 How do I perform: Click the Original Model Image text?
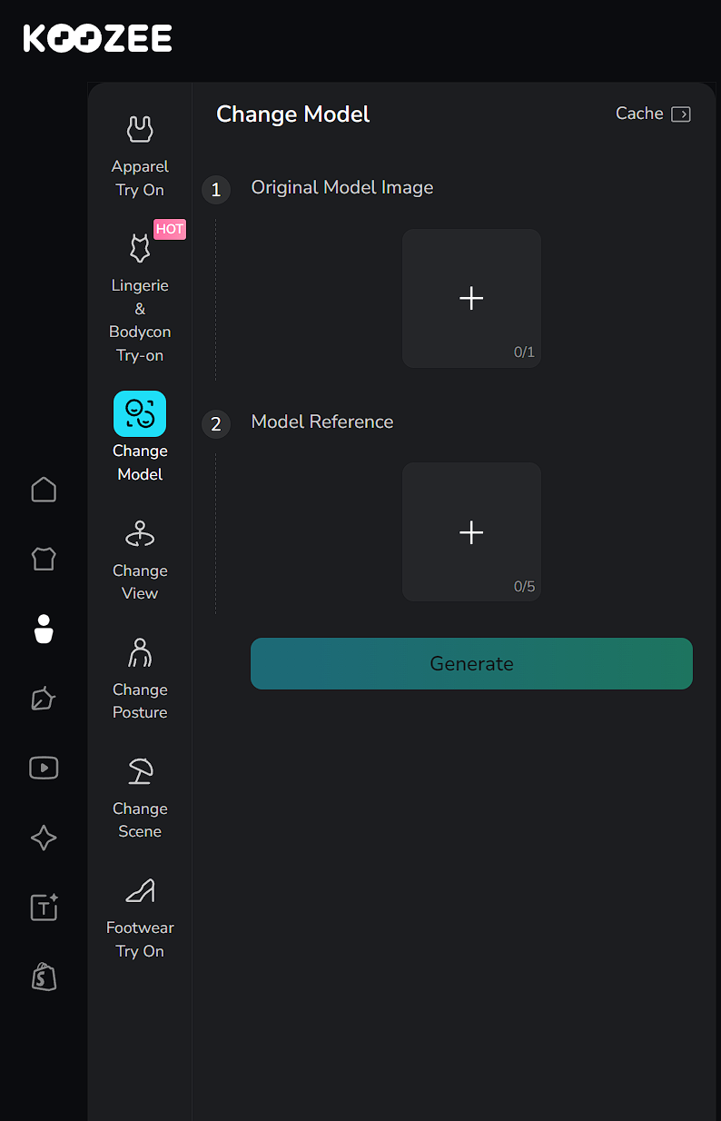tap(342, 187)
